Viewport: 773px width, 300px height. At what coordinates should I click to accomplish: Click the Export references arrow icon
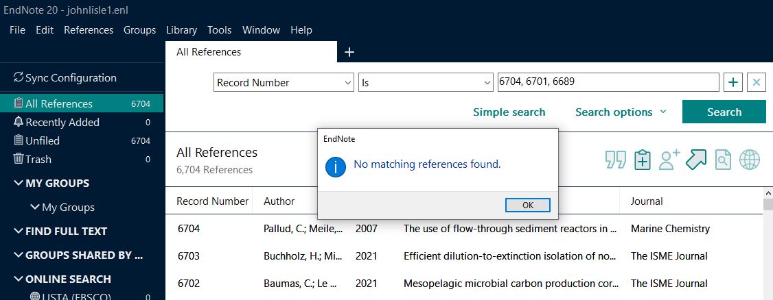pos(696,160)
